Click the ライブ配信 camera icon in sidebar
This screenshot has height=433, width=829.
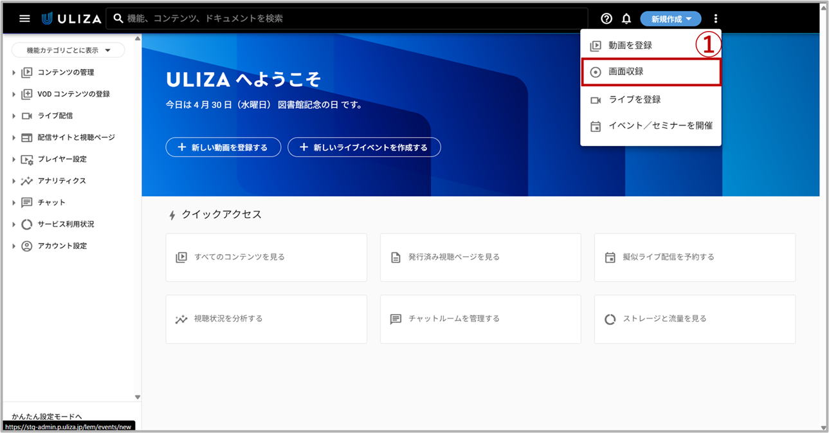tap(27, 116)
